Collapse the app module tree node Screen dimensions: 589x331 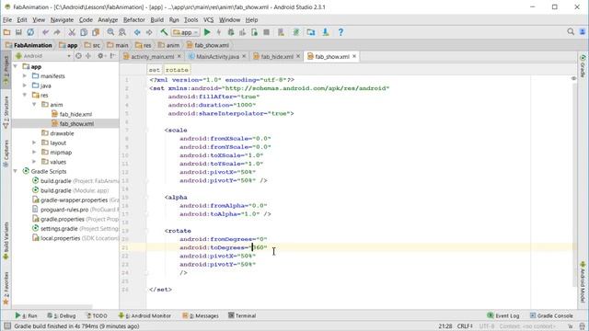[16, 66]
